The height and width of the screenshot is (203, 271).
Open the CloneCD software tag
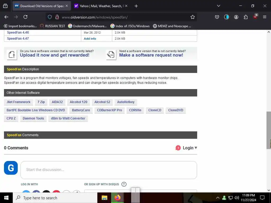(x=155, y=110)
